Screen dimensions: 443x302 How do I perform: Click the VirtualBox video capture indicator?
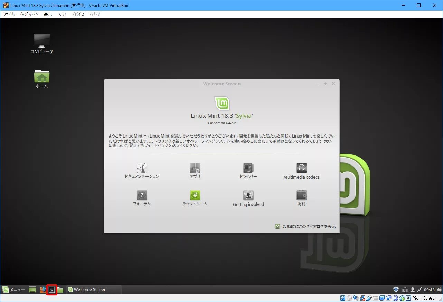pos(388,298)
